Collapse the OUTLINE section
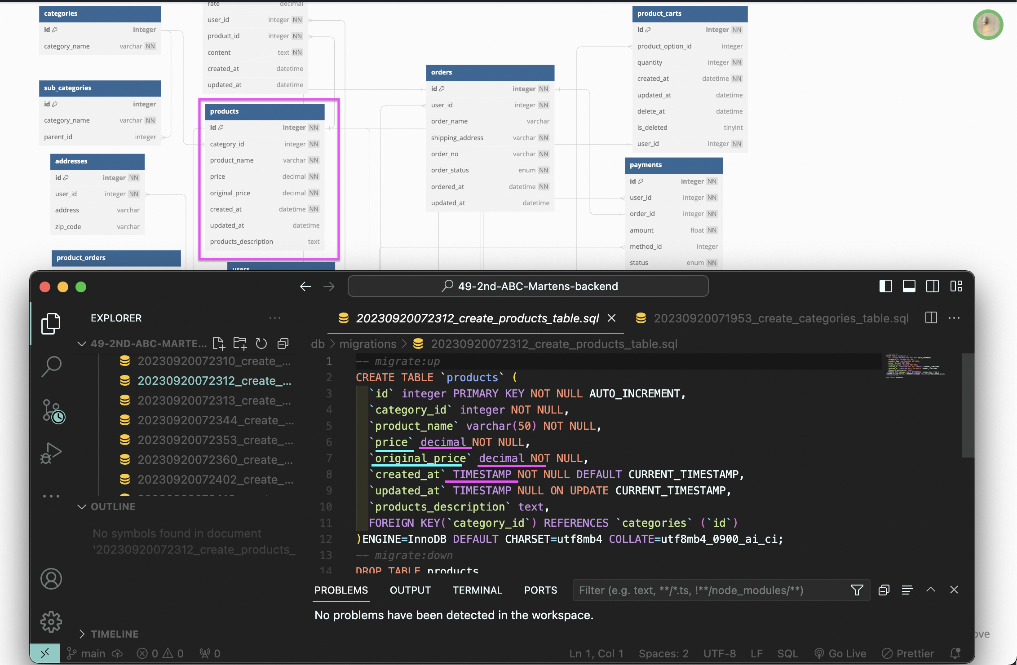This screenshot has height=665, width=1017. (81, 506)
